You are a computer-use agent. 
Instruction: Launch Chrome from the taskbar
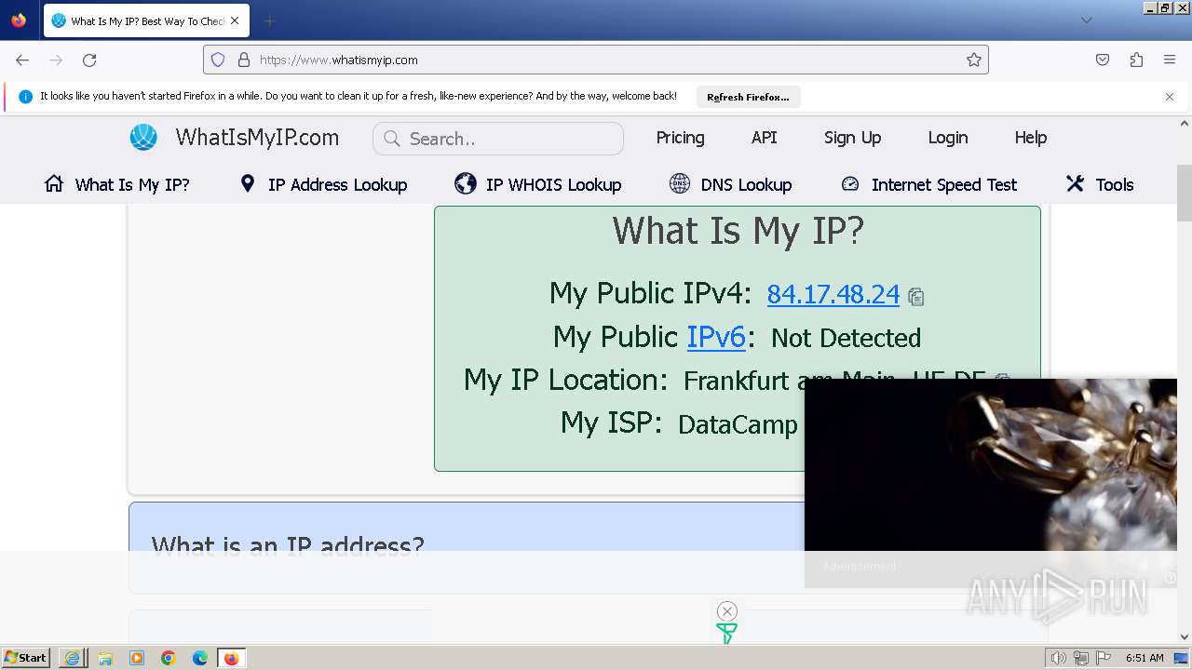click(x=169, y=658)
